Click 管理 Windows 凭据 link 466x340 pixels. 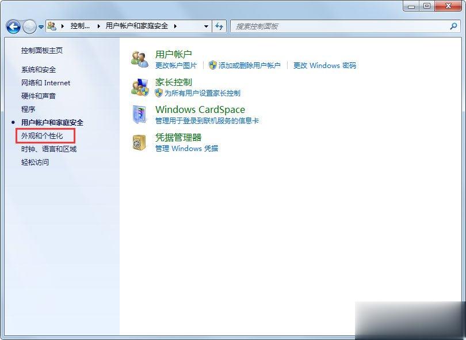186,148
